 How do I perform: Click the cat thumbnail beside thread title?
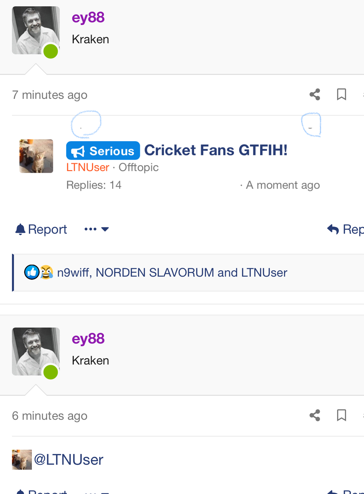click(x=36, y=156)
